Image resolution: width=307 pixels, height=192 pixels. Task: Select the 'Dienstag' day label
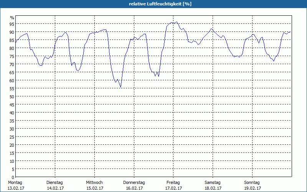(x=54, y=182)
